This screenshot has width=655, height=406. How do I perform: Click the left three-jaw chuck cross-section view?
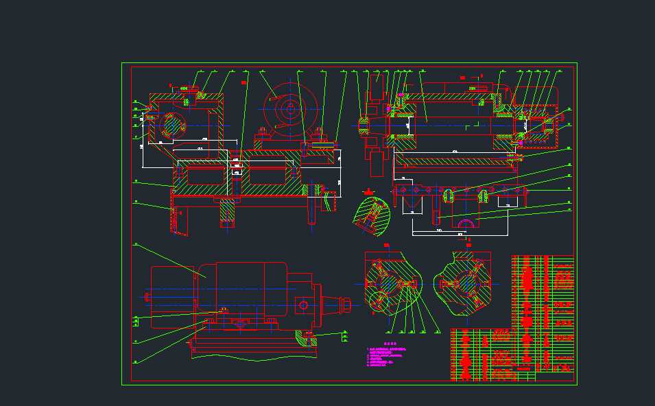[x=393, y=284]
